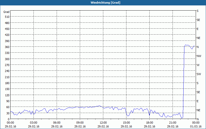The width and height of the screenshot is (206, 129).
Task: Click the W compass direction label
Action: [x=198, y=65]
